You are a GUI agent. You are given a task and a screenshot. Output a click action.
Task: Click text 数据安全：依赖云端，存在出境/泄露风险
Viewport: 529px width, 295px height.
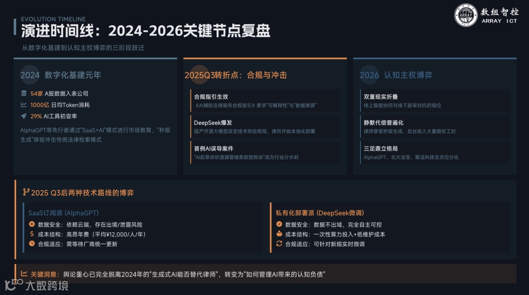coord(90,225)
